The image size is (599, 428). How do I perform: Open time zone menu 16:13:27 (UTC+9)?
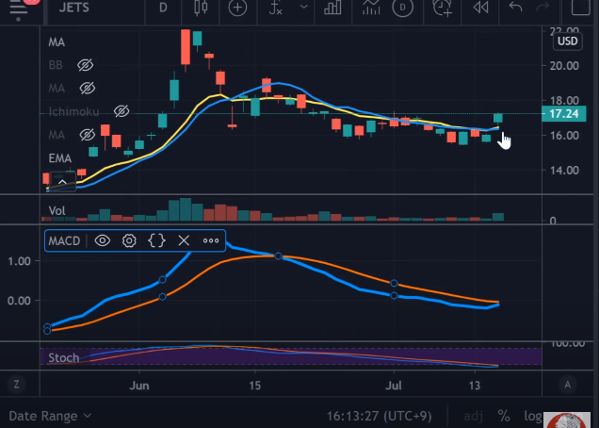click(x=379, y=416)
